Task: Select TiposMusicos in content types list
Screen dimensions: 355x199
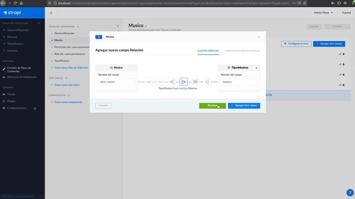Action: [62, 61]
